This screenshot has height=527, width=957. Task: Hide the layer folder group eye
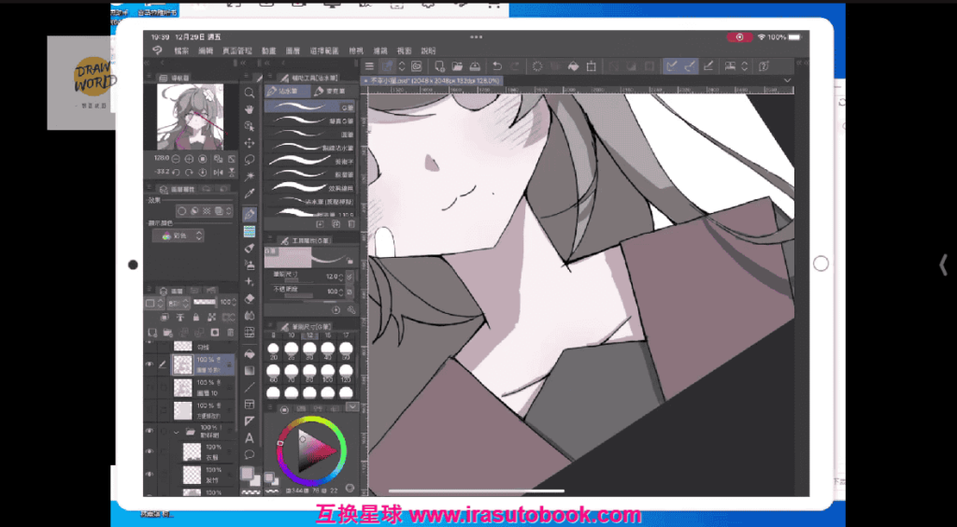click(149, 431)
